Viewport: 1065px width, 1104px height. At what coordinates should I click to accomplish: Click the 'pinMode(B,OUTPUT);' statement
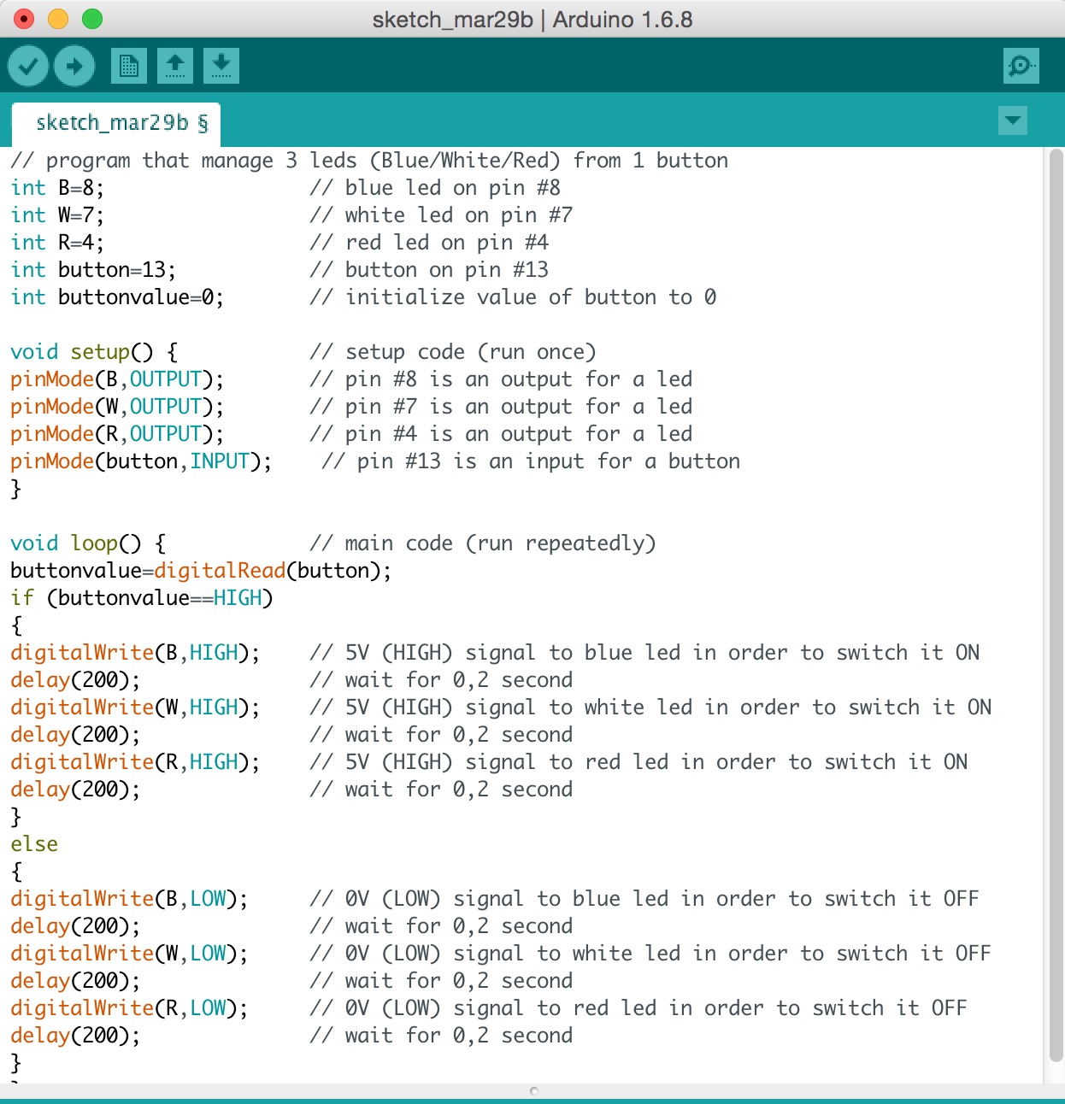[117, 379]
